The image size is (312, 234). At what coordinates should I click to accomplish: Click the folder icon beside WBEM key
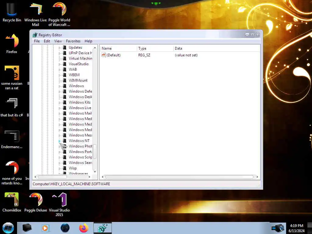(x=65, y=75)
